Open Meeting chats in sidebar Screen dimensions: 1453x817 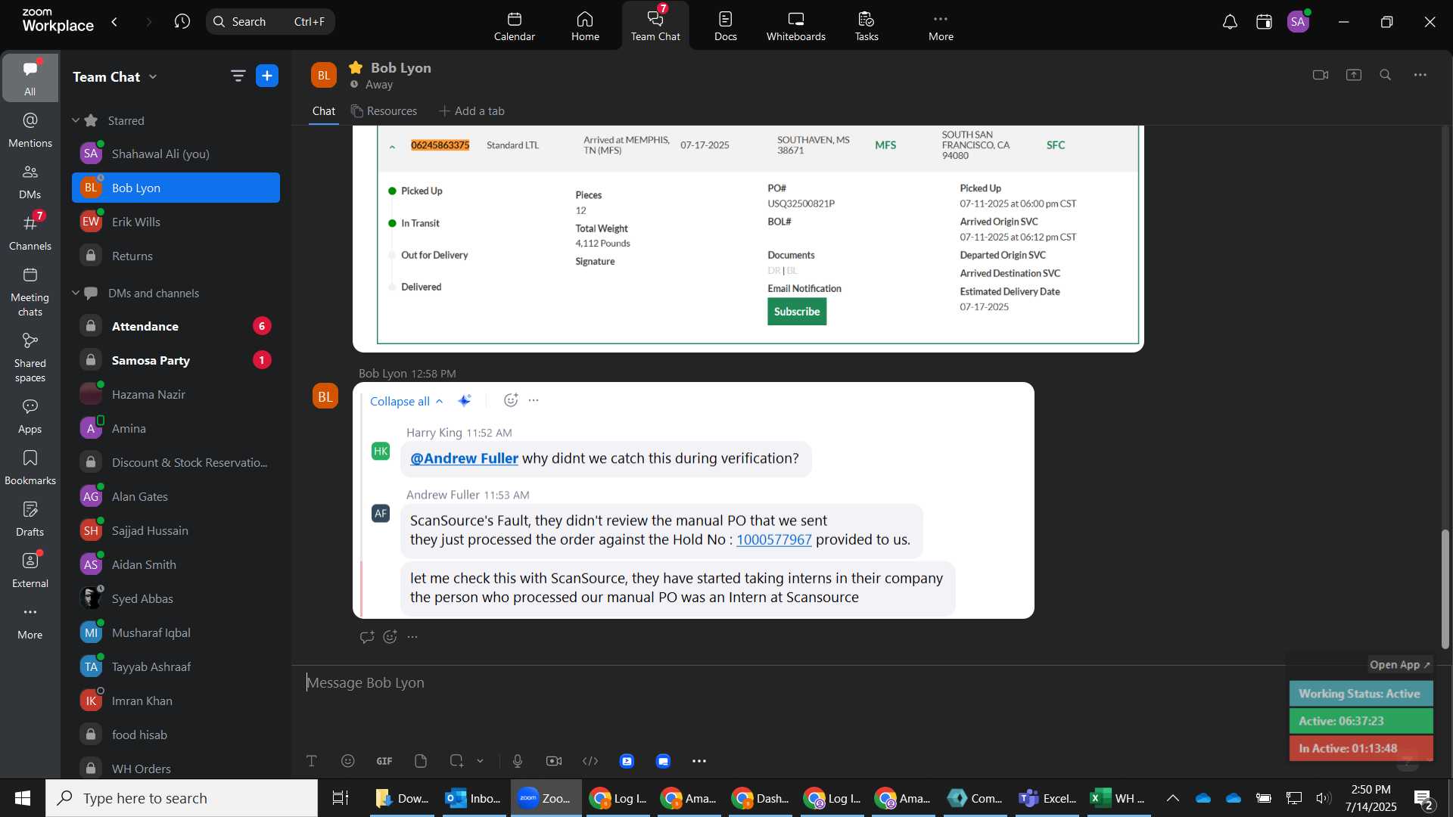(30, 292)
